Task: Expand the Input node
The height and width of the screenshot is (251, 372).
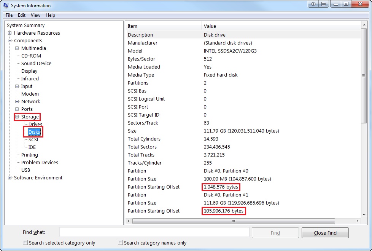Action: [x=17, y=86]
